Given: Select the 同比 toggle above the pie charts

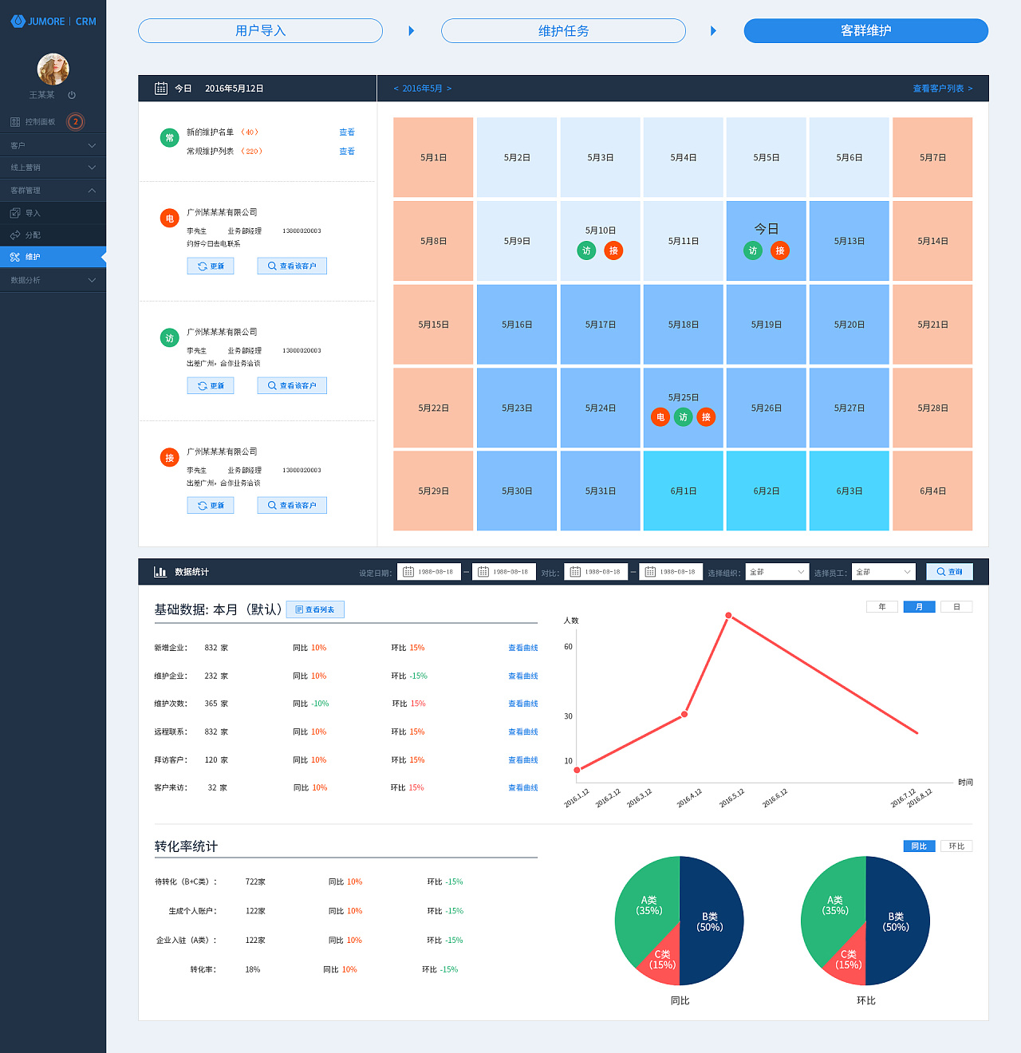Looking at the screenshot, I should [919, 846].
